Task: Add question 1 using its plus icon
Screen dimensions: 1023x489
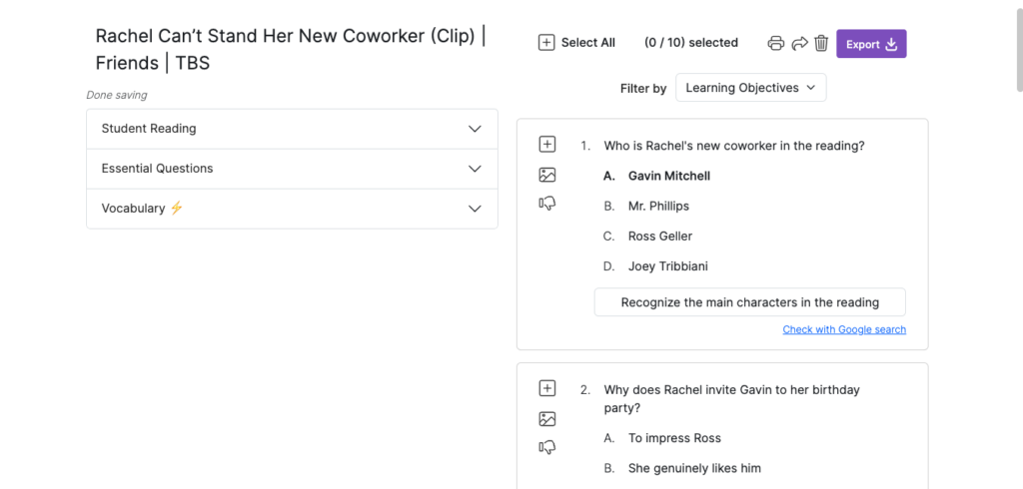Action: [546, 145]
